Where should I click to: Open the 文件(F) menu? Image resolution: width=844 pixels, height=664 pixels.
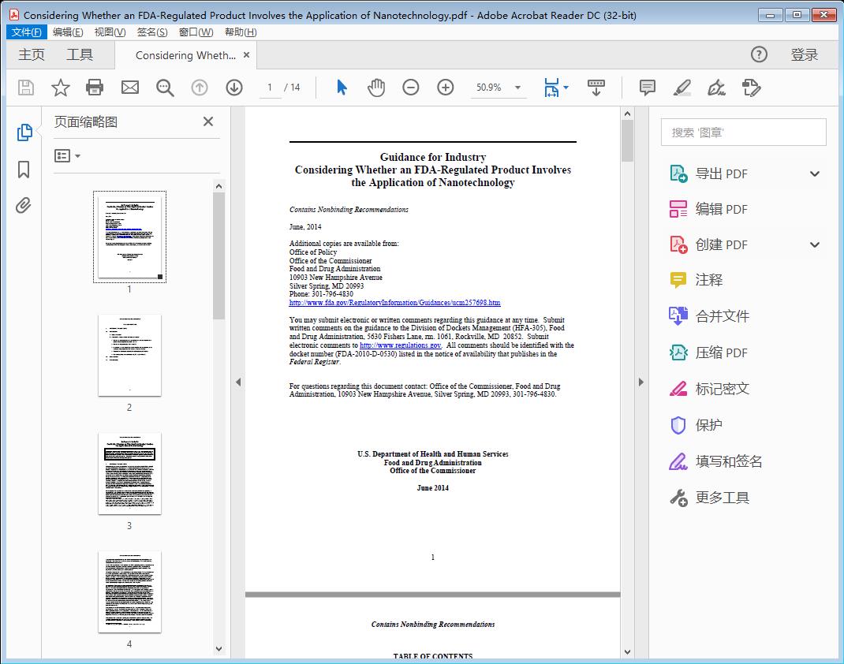(x=26, y=32)
